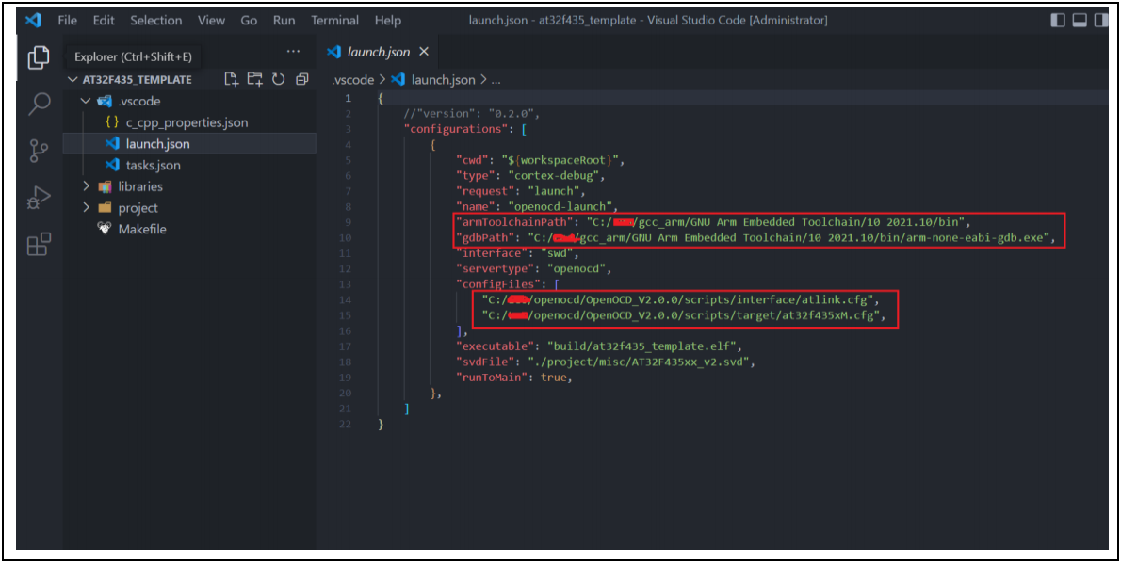Viewport: 1121px width, 563px height.
Task: Open the Help menu
Action: (387, 20)
